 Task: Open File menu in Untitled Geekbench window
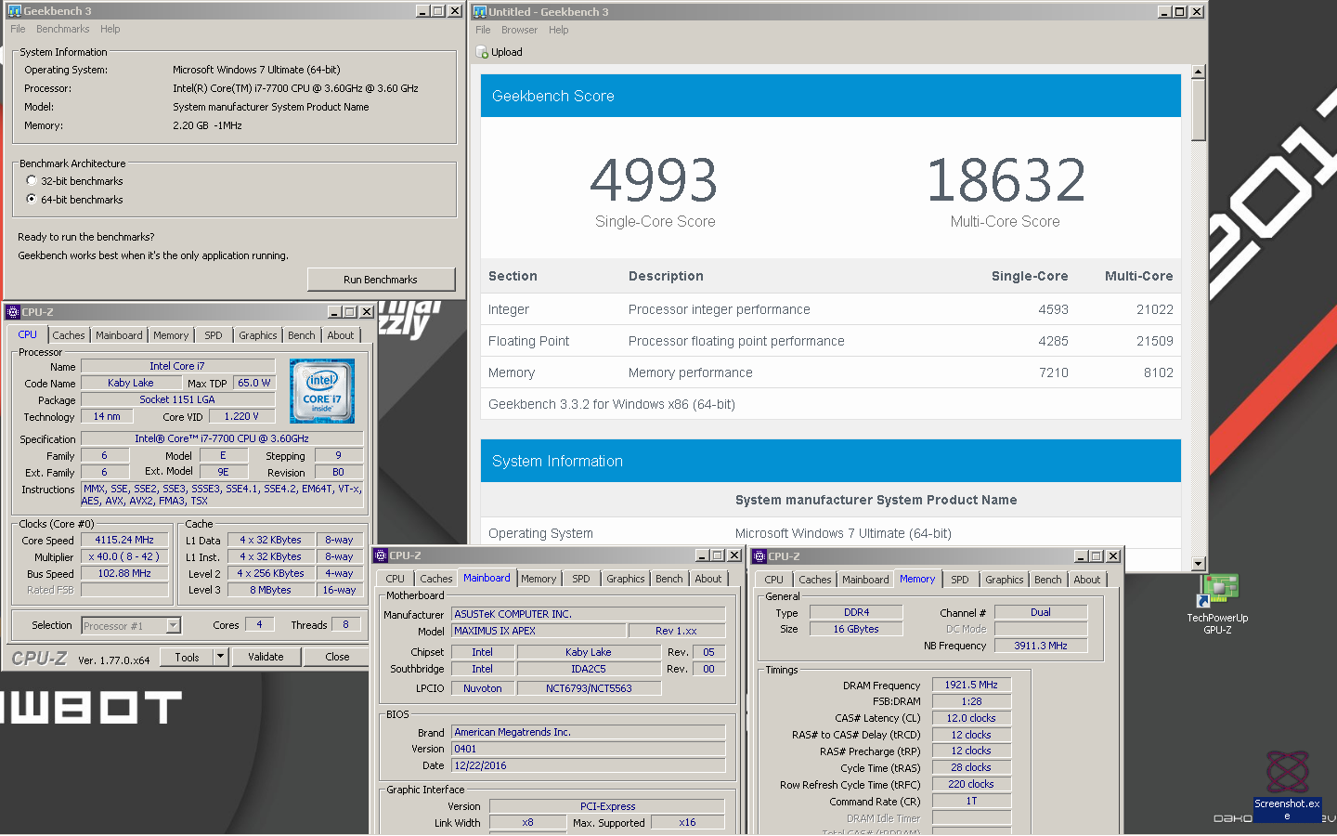[x=483, y=30]
